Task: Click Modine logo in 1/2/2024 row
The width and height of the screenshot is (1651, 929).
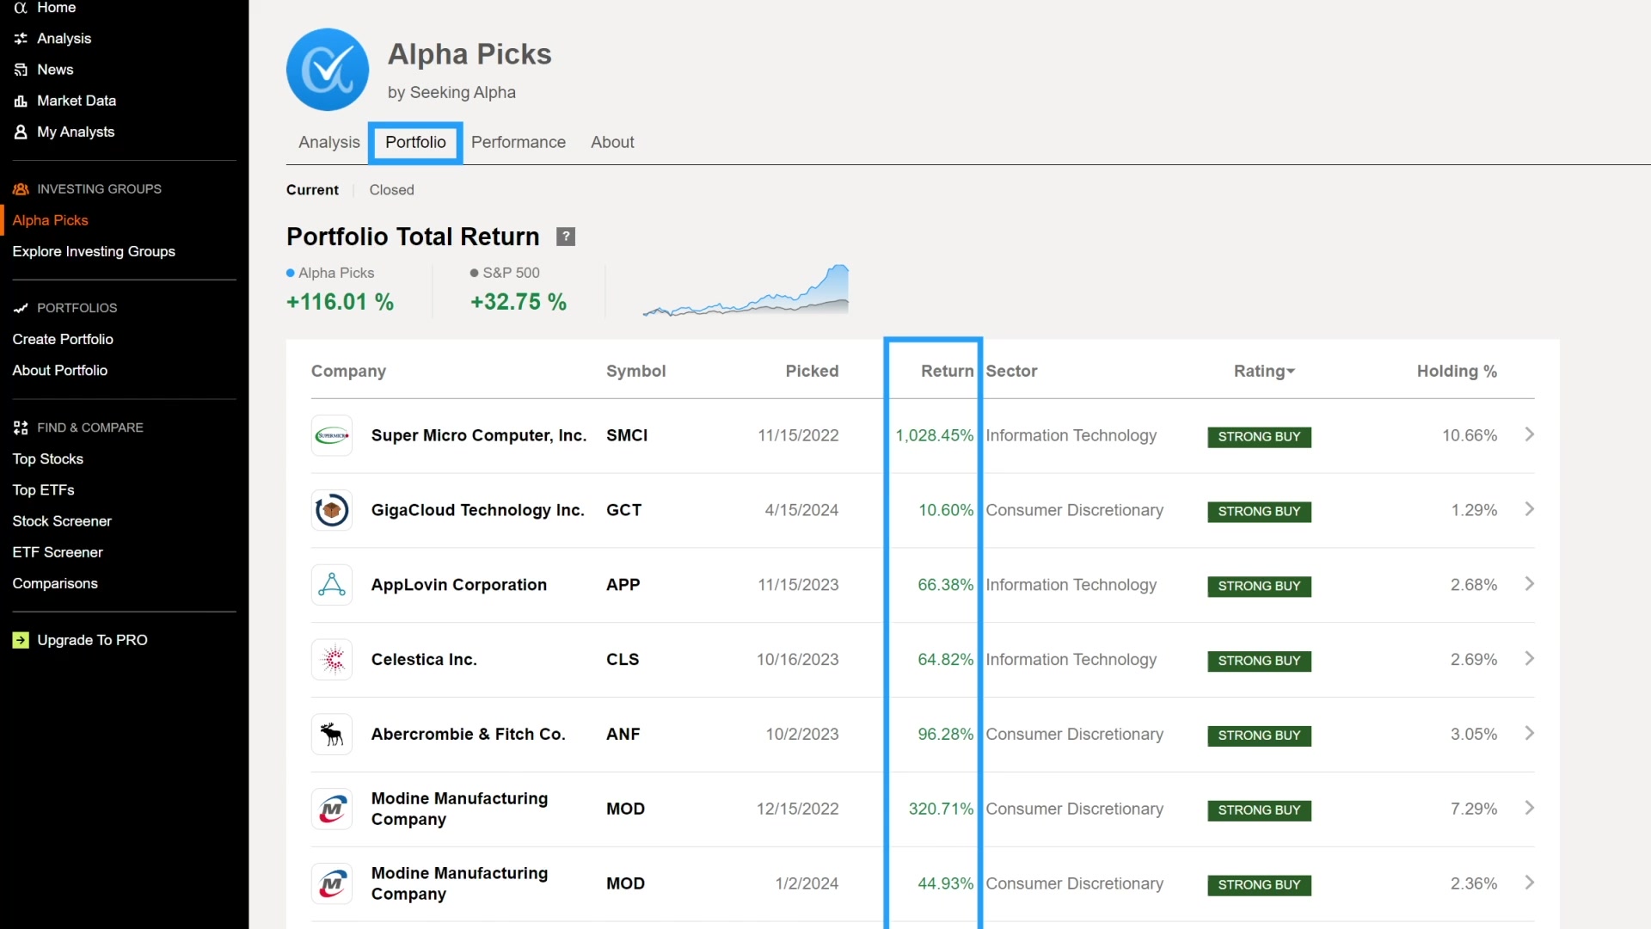Action: [x=332, y=883]
